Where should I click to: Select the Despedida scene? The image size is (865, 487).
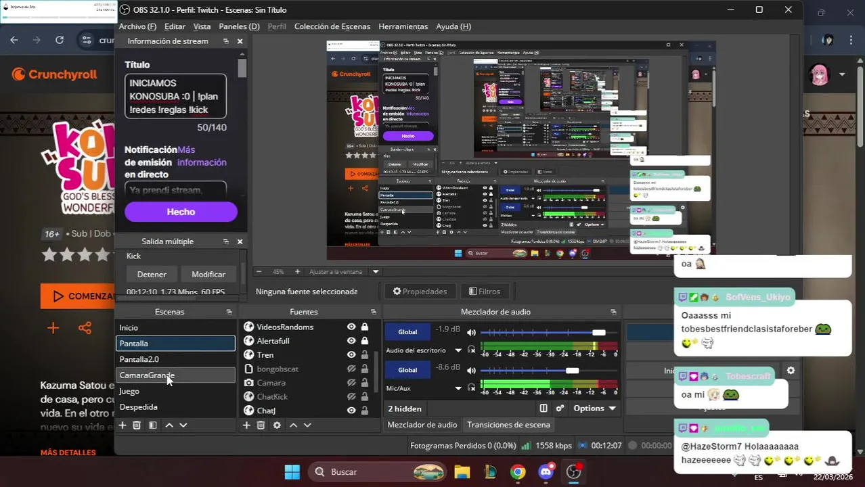point(175,407)
